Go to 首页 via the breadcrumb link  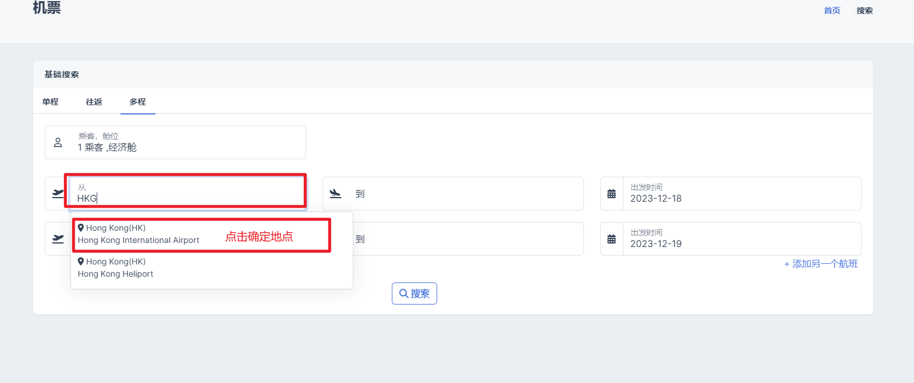831,10
